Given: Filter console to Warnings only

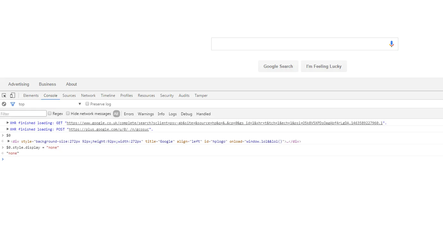Looking at the screenshot, I should pos(146,114).
